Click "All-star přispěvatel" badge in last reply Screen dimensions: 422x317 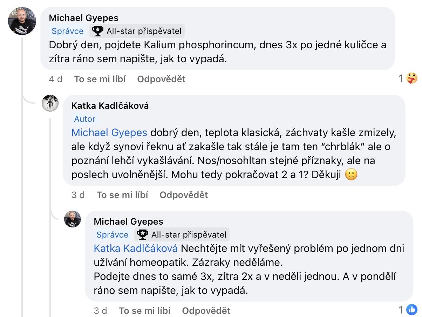click(189, 234)
